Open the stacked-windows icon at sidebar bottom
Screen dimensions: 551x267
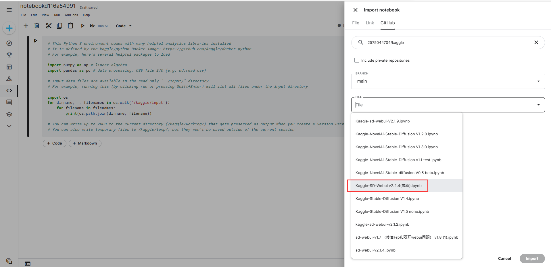[x=9, y=261]
